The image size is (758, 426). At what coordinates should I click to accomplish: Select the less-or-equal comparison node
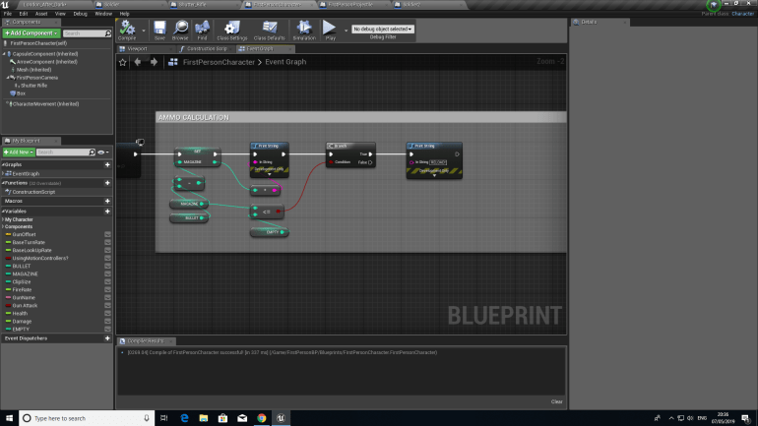(267, 212)
